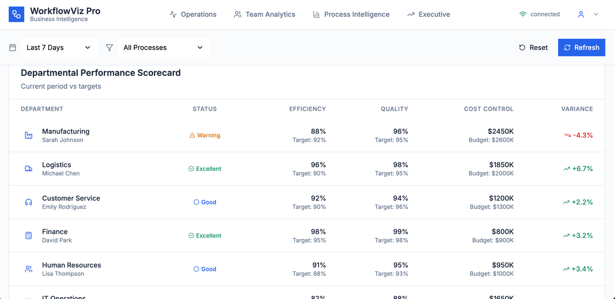Screen dimensions: 615x299
Task: Click the Warning triangle icon for Manufacturing
Action: 192,135
